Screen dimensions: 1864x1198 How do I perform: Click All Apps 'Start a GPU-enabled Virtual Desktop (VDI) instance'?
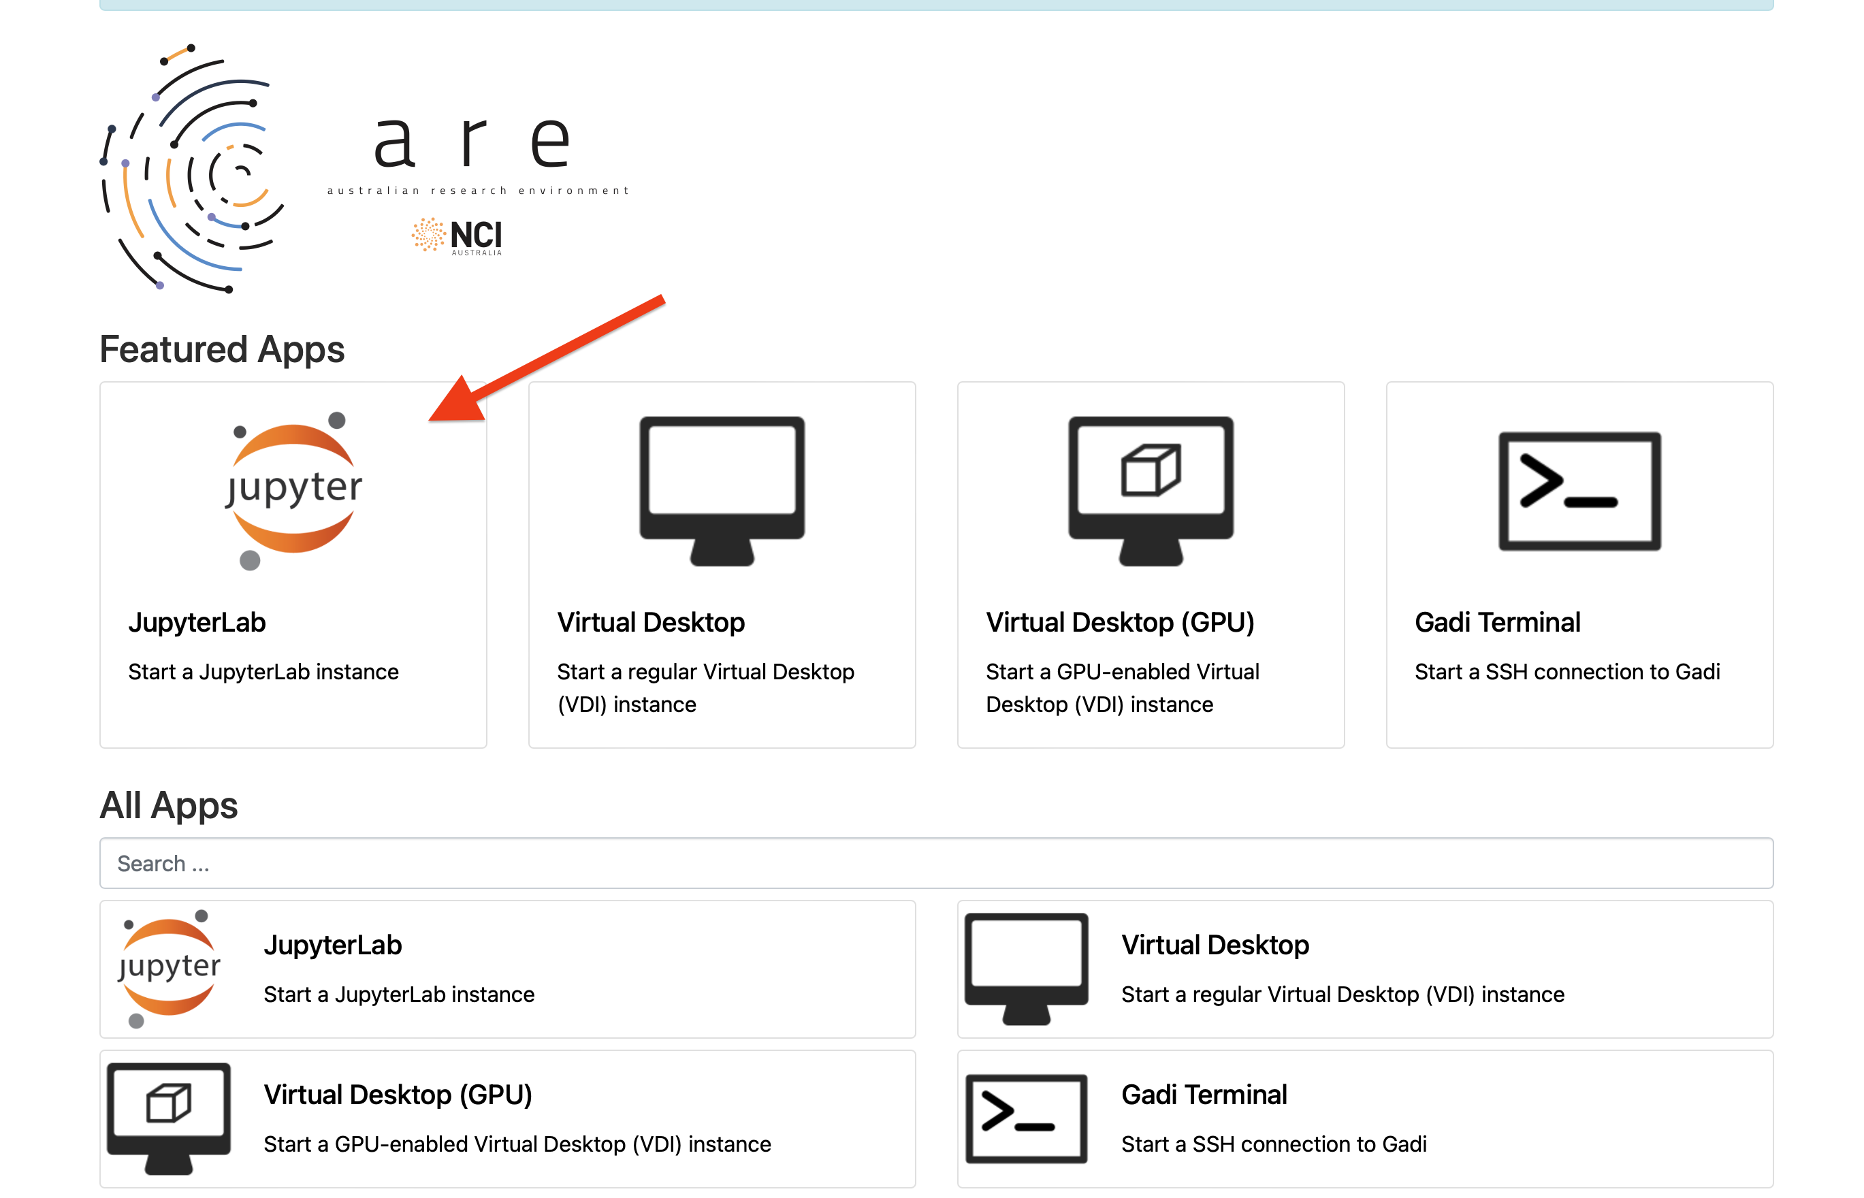(x=517, y=1144)
